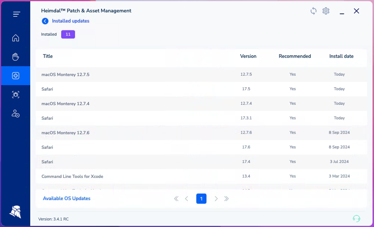Click 13.4 version cell

click(x=246, y=176)
